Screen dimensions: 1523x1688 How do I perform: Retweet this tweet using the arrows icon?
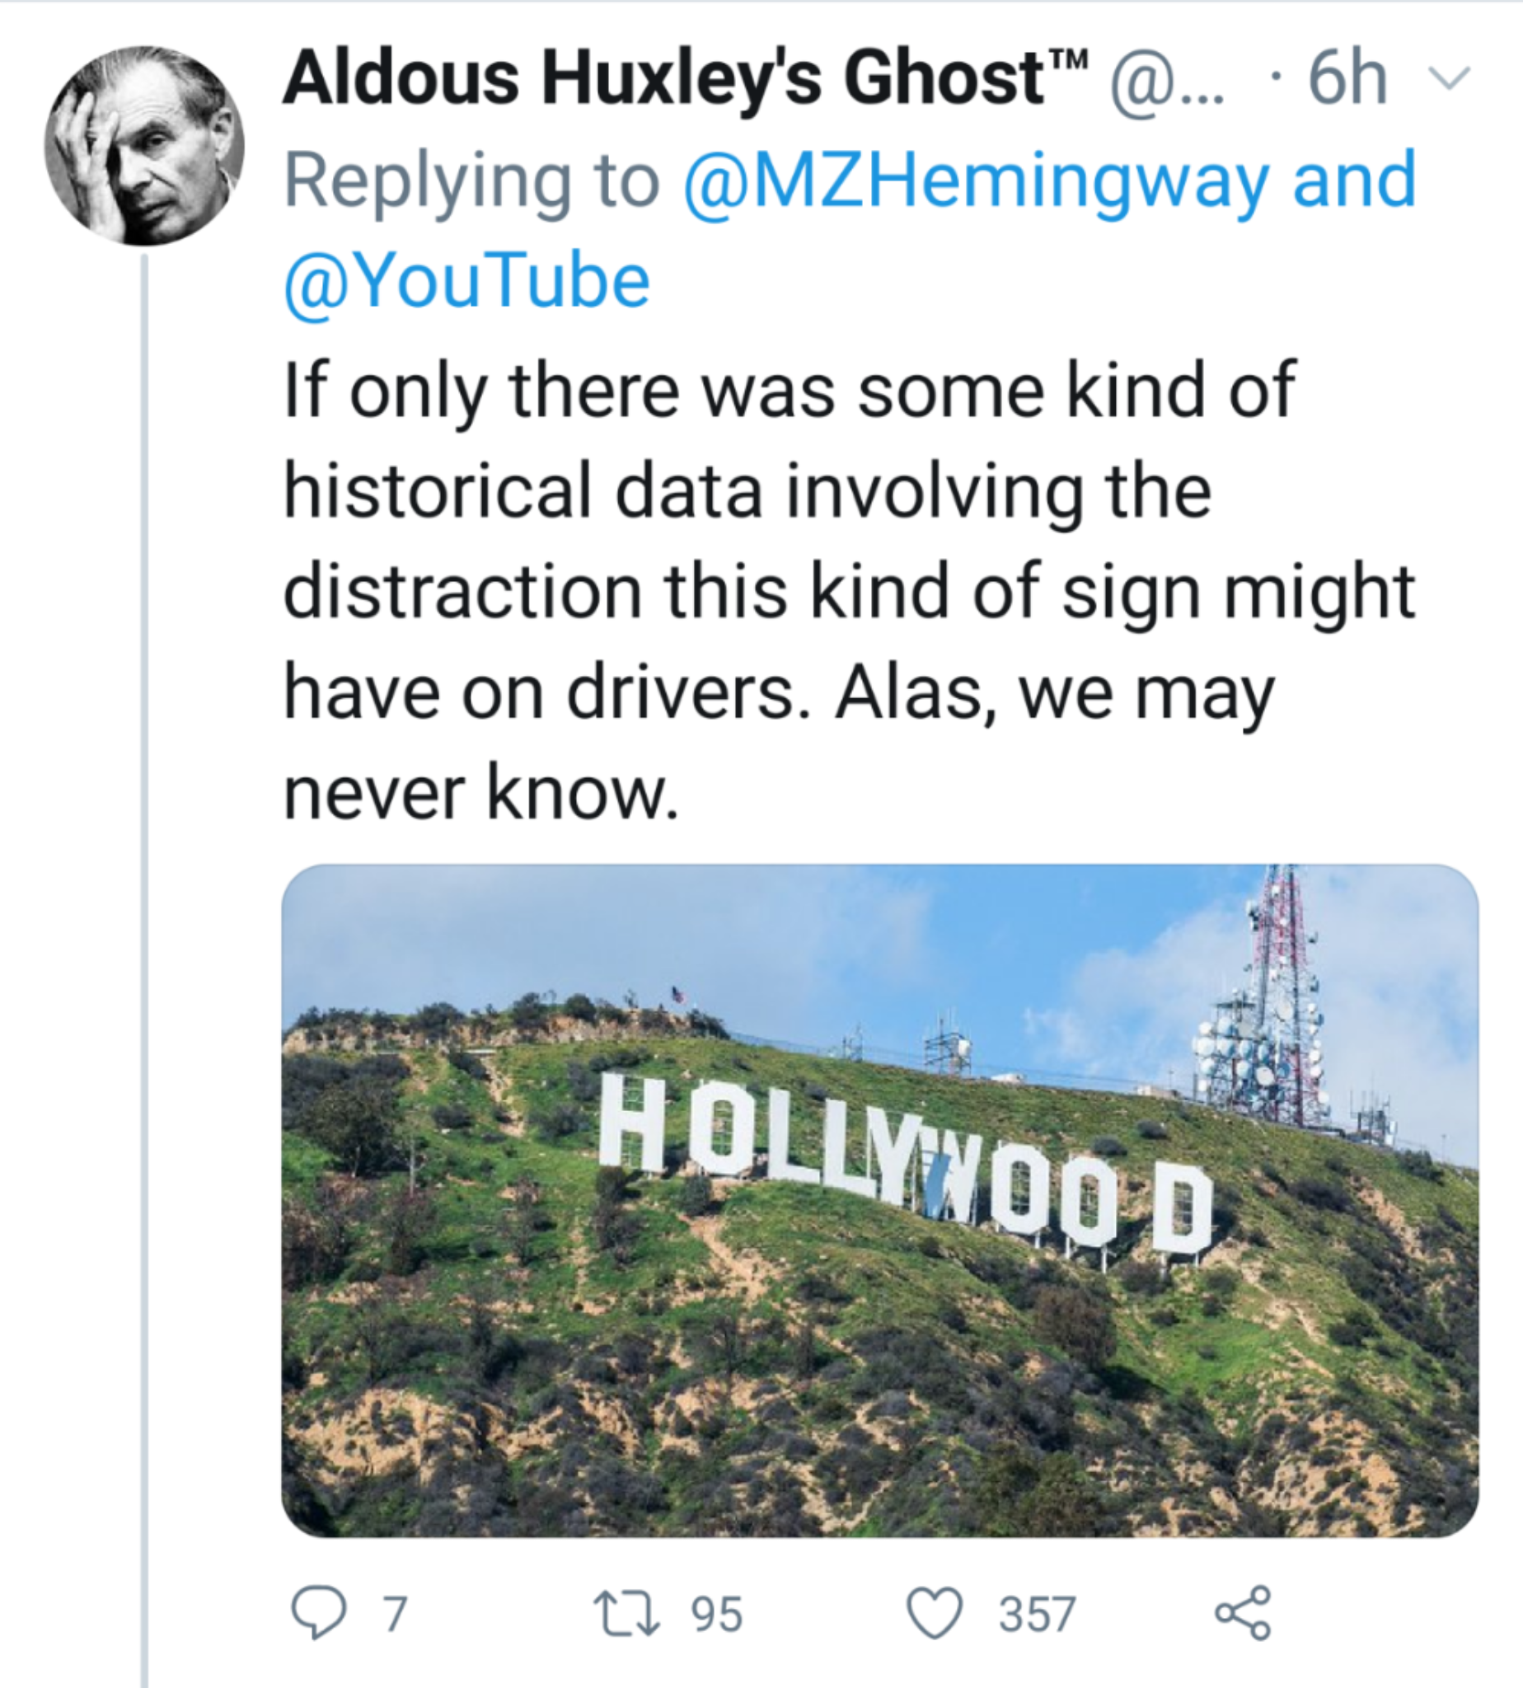(627, 1613)
